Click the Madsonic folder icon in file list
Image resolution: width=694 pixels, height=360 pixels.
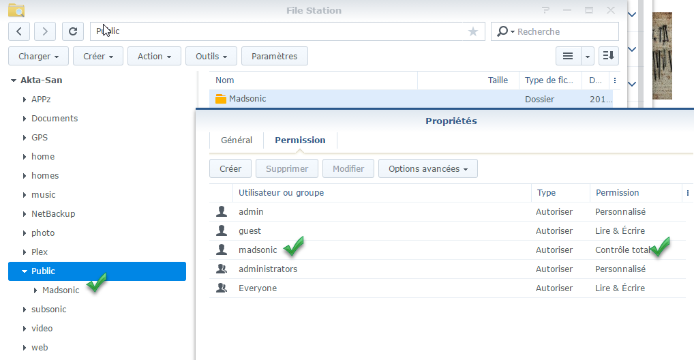[220, 99]
